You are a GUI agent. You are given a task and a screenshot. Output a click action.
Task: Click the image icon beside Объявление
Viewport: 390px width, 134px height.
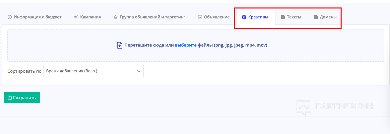pyautogui.click(x=200, y=17)
